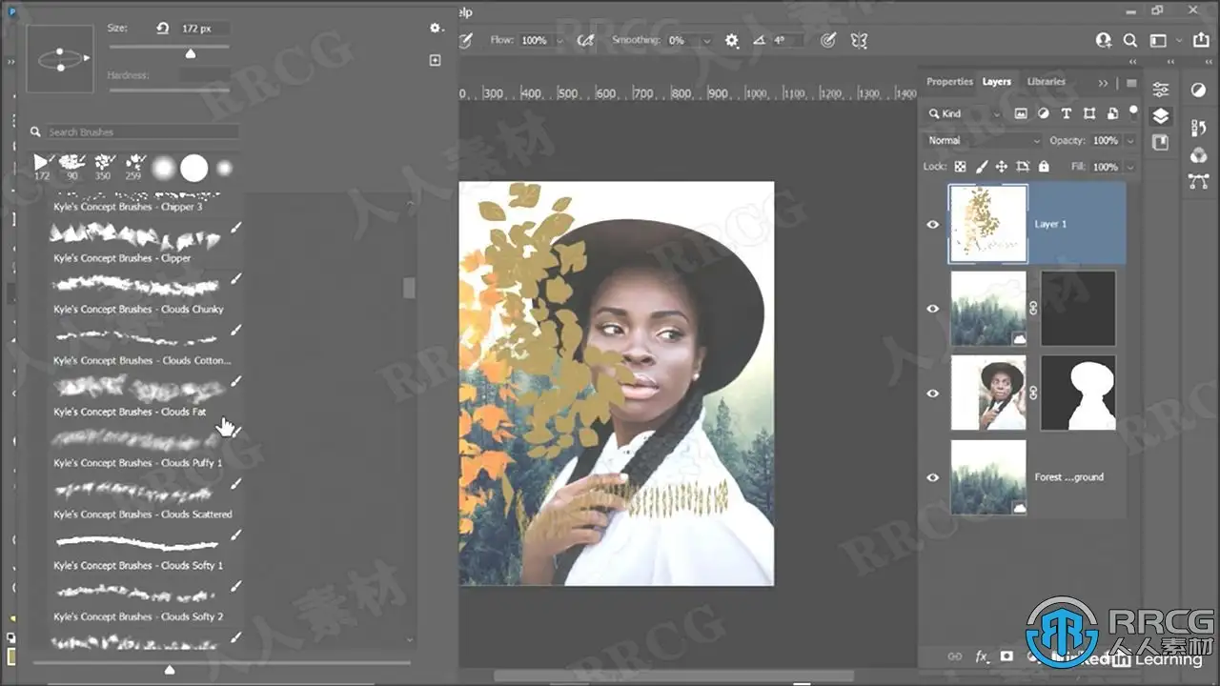This screenshot has height=686, width=1220.
Task: Toggle pressure for size icon
Action: pyautogui.click(x=828, y=41)
